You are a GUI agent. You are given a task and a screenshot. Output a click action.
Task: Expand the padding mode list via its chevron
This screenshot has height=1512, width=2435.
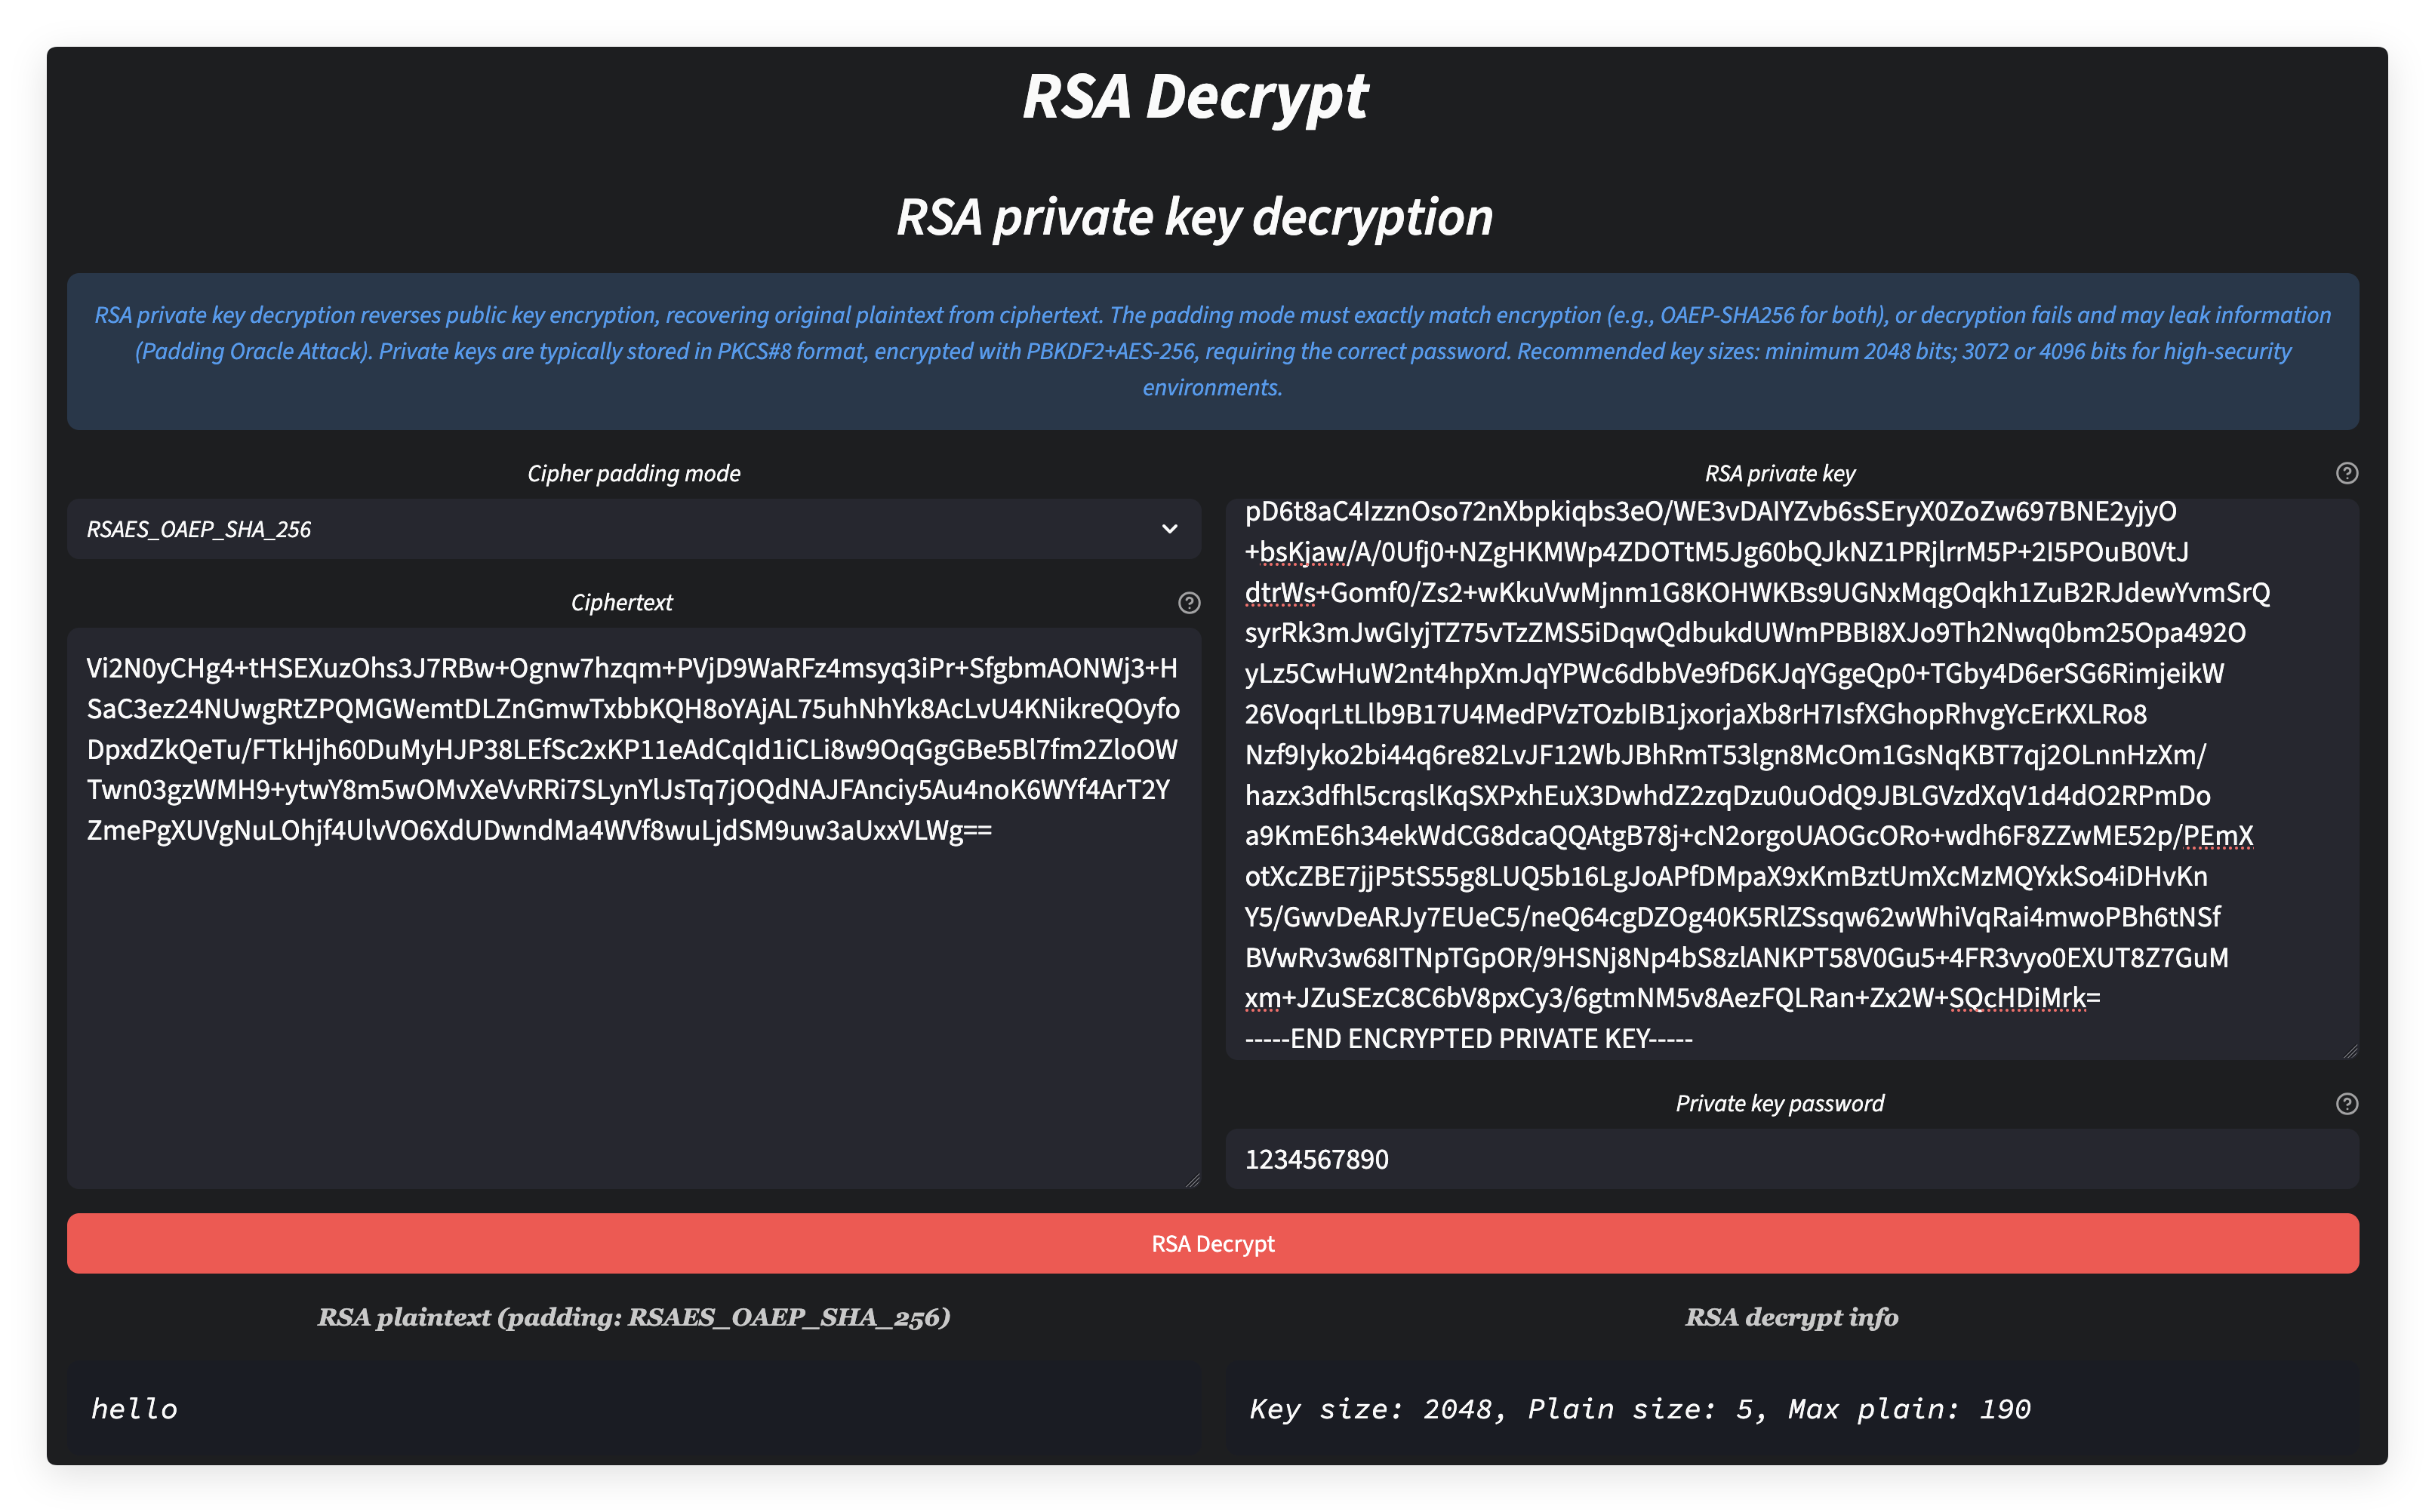click(1169, 529)
